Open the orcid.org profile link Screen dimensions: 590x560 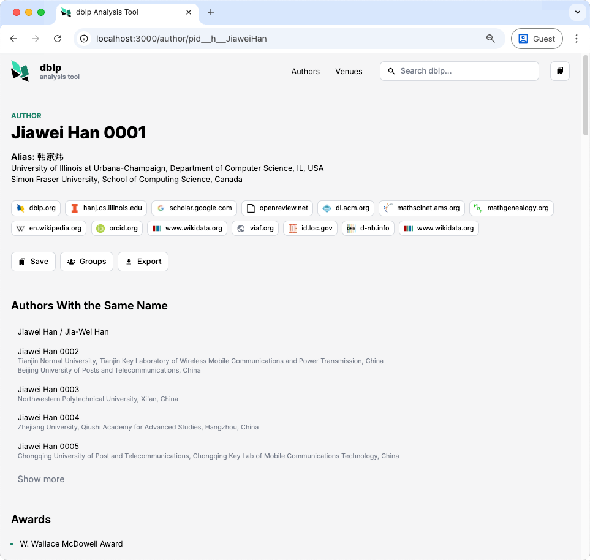[x=116, y=229]
